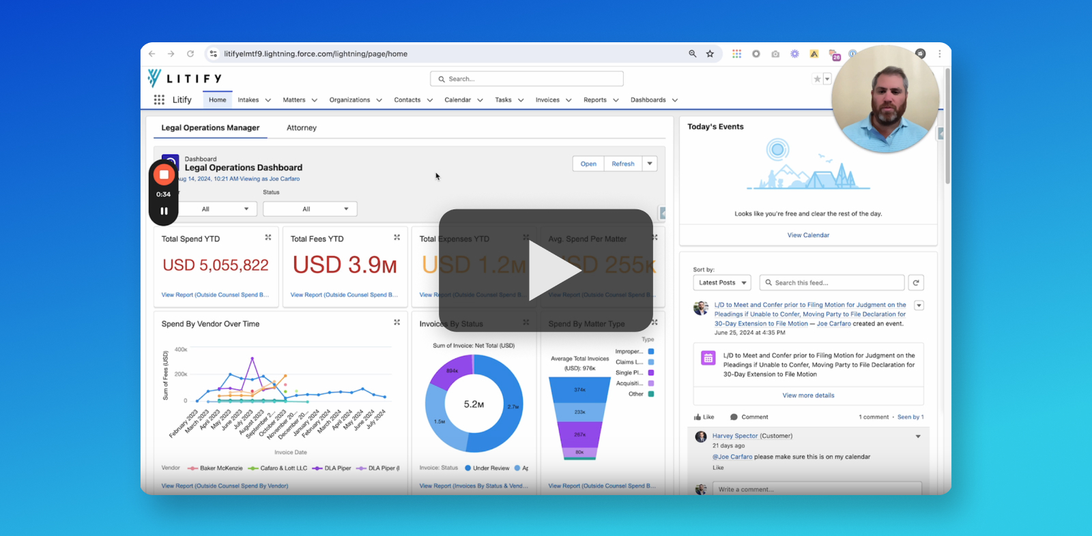Switch to the Legal Operations Manager tab
This screenshot has height=536, width=1092.
(210, 128)
